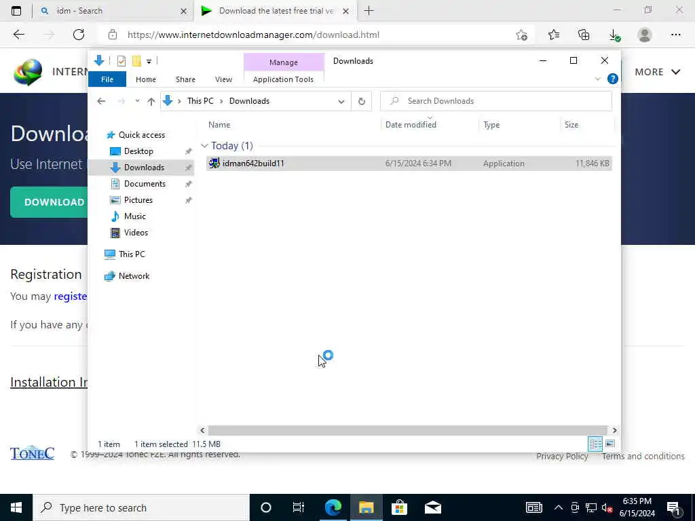The width and height of the screenshot is (695, 521).
Task: Expand the address bar history dropdown
Action: point(341,102)
